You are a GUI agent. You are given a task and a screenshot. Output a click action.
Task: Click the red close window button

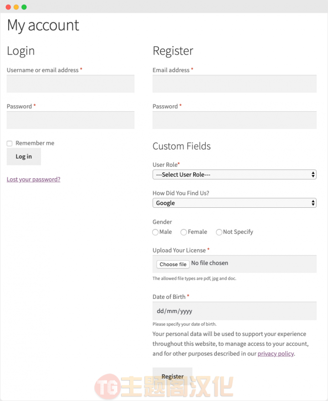click(x=8, y=7)
